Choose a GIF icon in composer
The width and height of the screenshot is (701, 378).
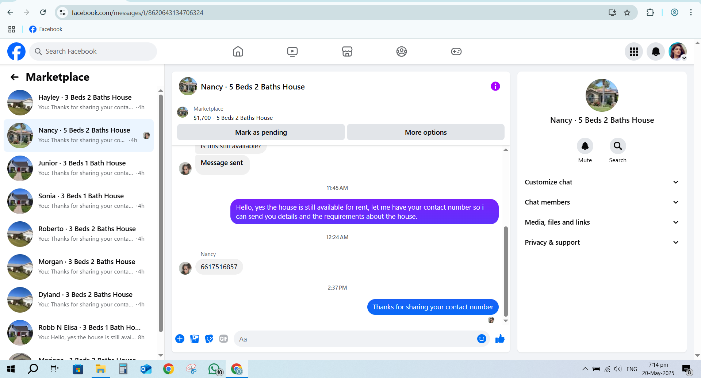[x=223, y=339]
